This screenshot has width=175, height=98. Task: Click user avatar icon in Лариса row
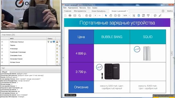tap(57, 45)
